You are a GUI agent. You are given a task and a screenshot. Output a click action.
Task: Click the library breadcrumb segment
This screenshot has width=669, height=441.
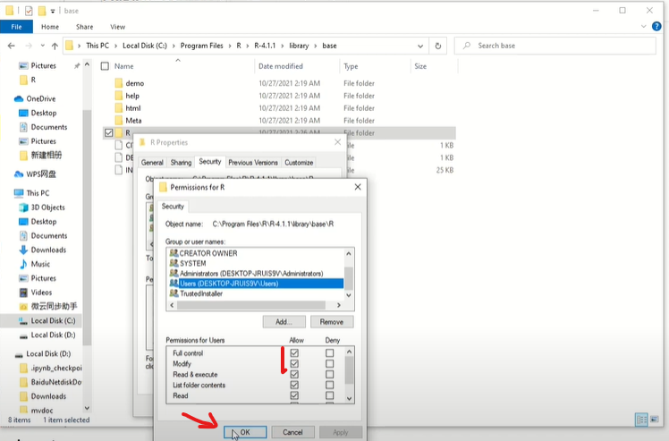pos(299,46)
